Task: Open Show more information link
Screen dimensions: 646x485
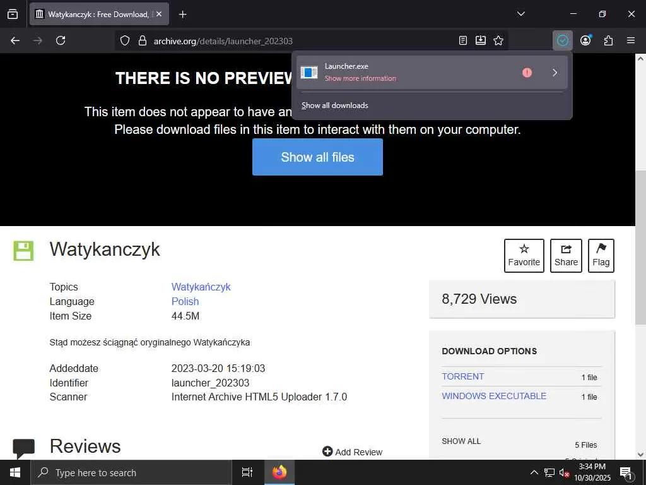Action: click(x=360, y=78)
